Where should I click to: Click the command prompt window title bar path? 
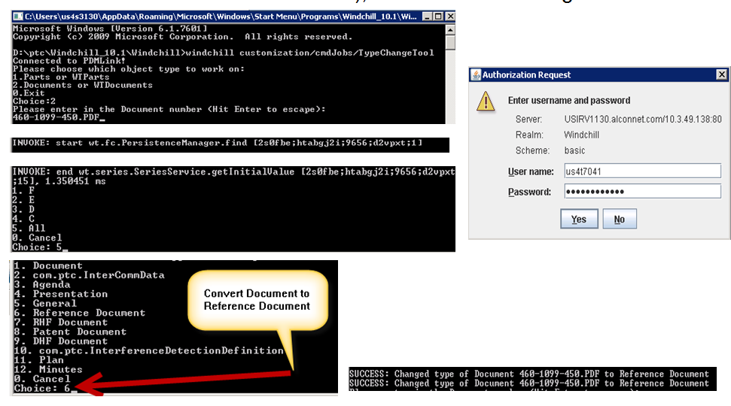221,17
